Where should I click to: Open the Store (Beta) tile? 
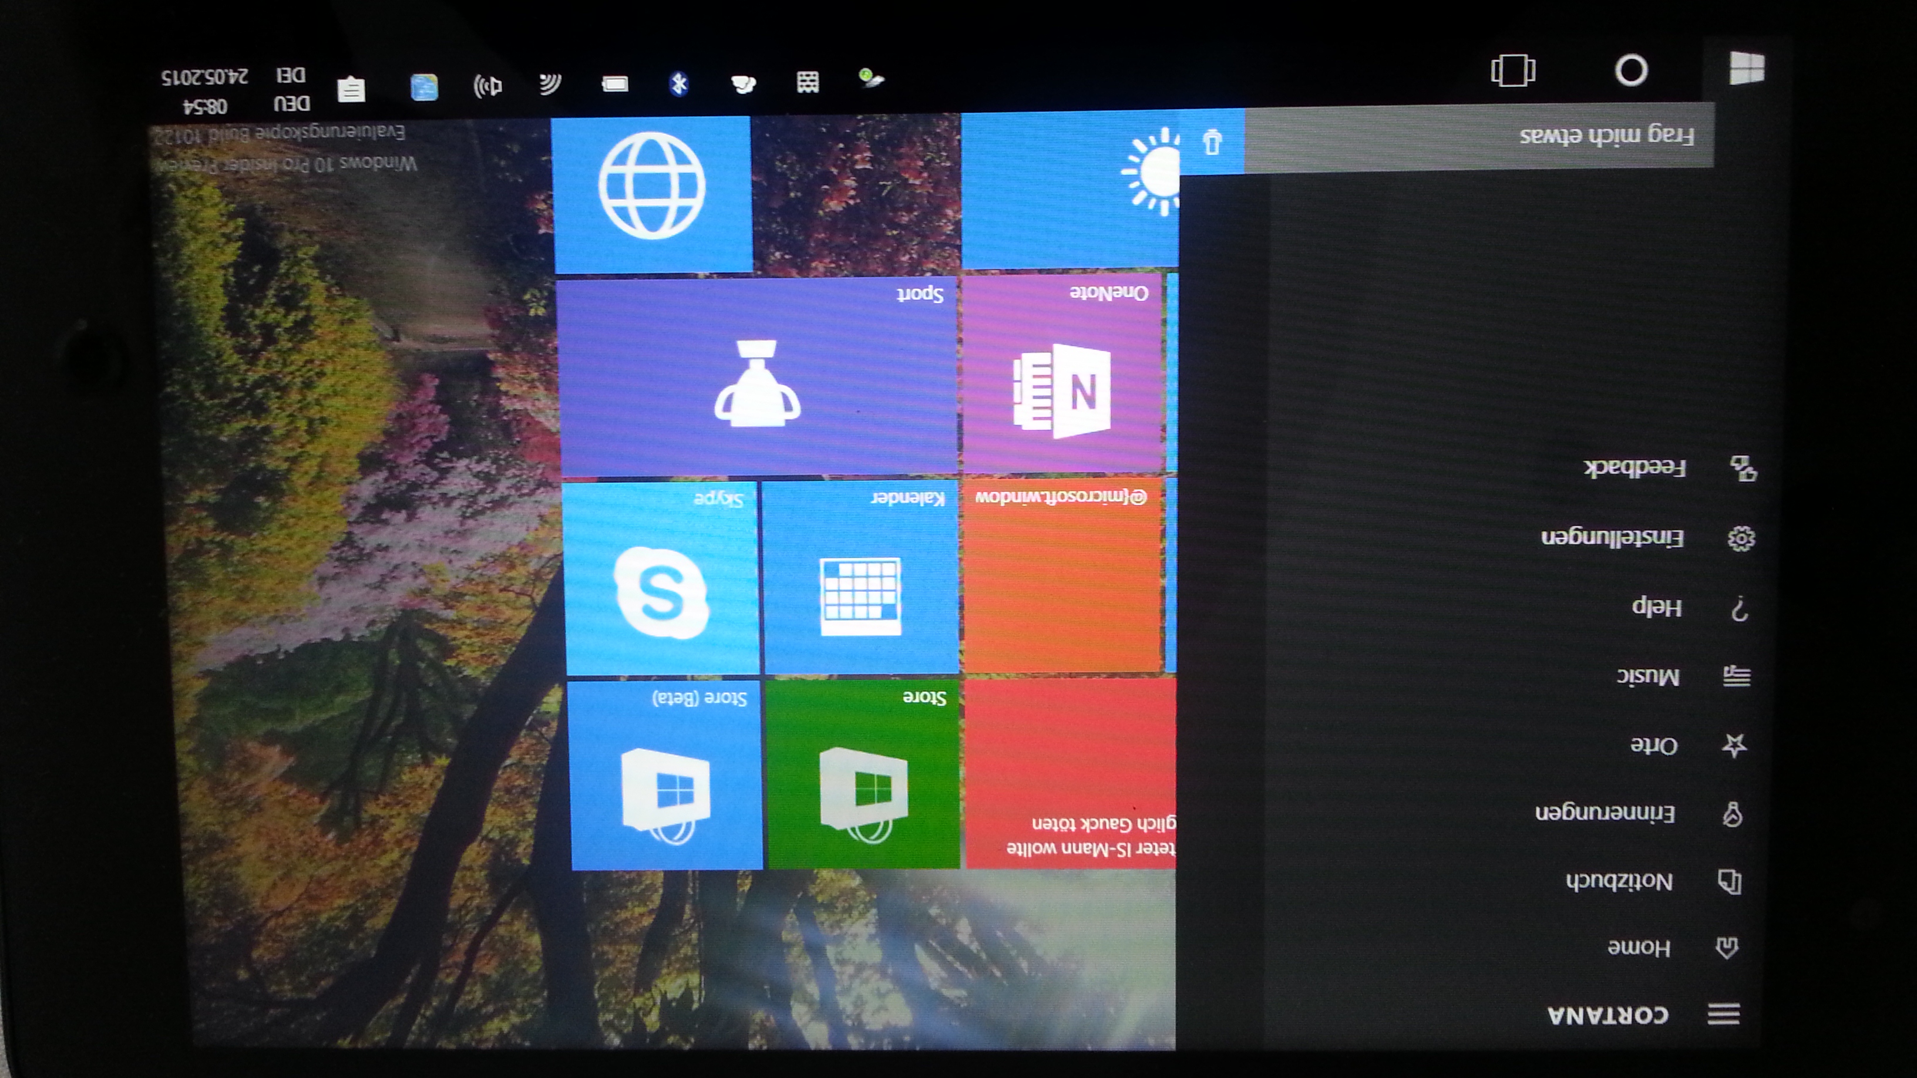pyautogui.click(x=666, y=776)
